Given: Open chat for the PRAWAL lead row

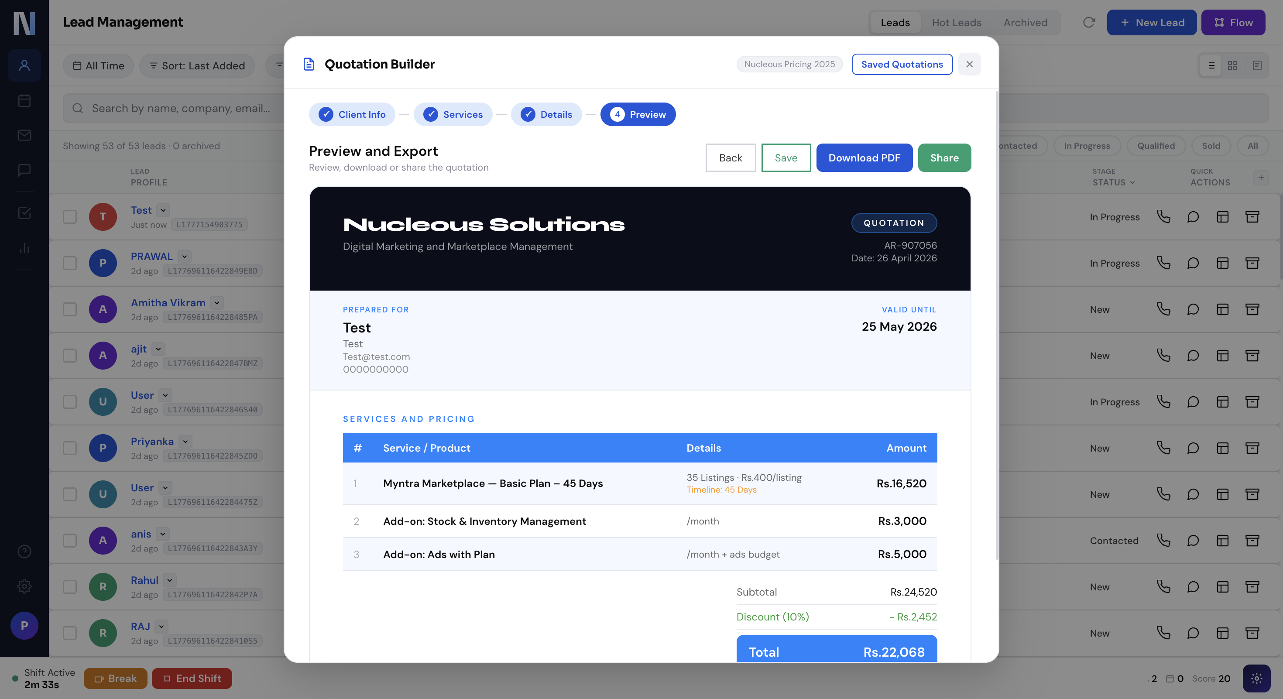Looking at the screenshot, I should point(1193,263).
